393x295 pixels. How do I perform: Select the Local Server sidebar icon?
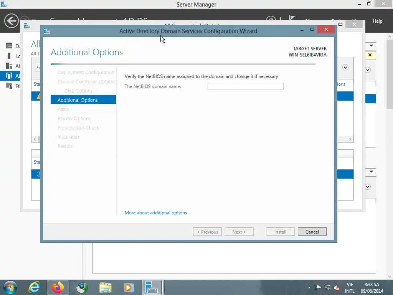(9, 56)
